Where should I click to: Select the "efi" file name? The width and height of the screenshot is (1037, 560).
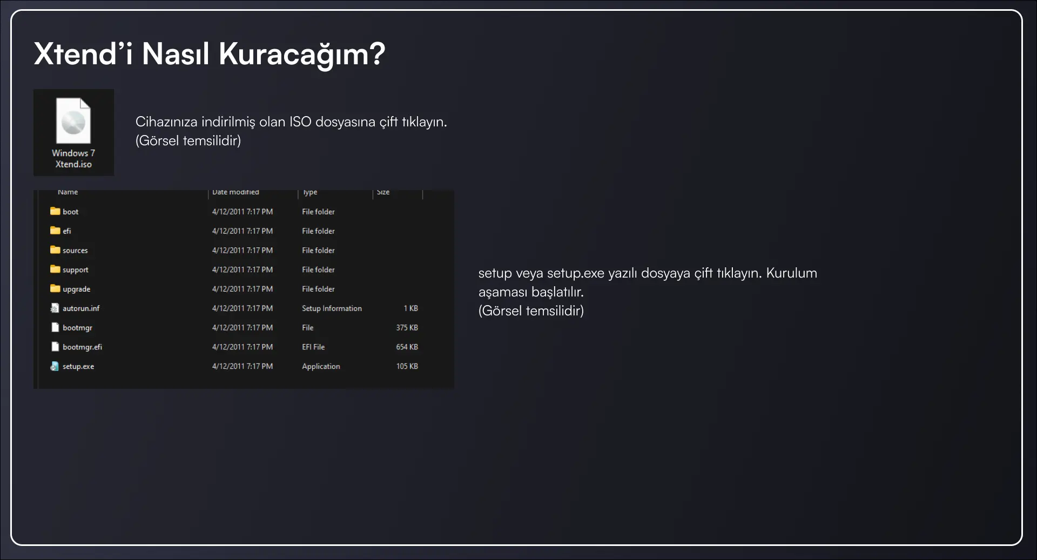[66, 231]
